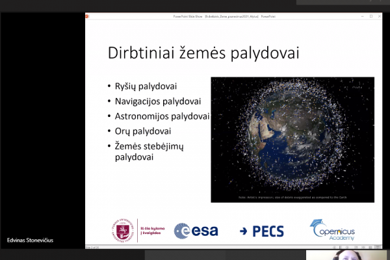This screenshot has height=260, width=390.
Task: Click the 'Iš čia kylama į žvaigždes' slogan
Action: point(153,231)
